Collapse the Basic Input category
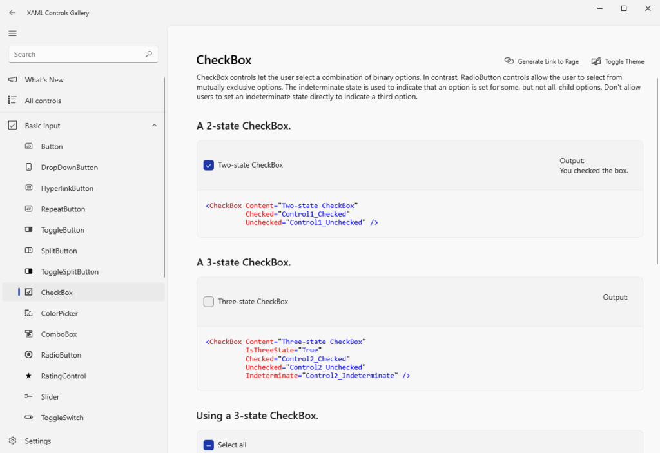Screen dimensions: 660x453 tap(154, 125)
